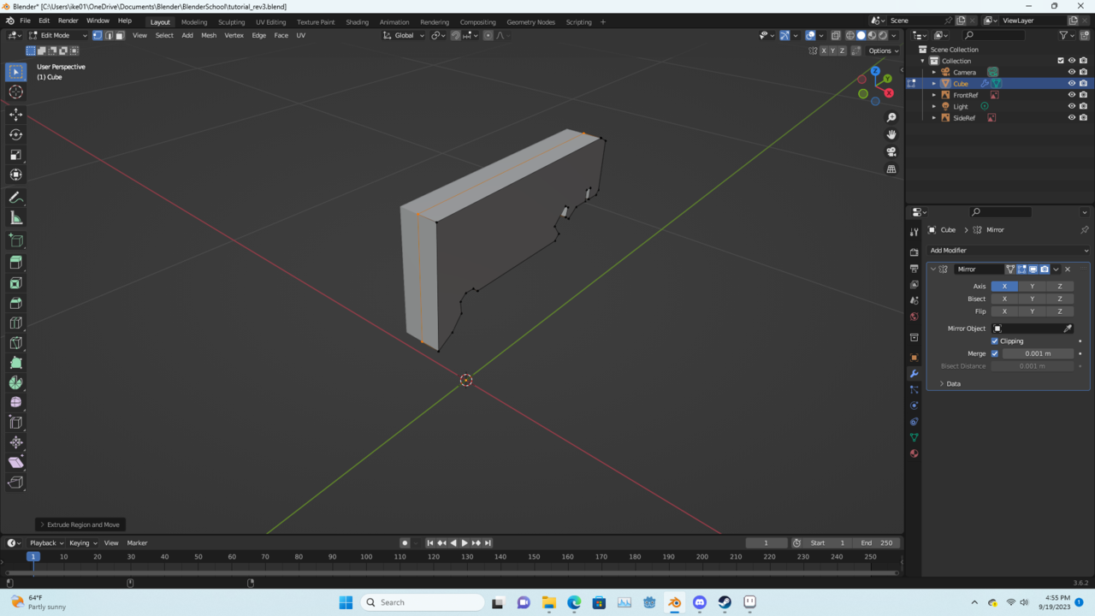Uncheck the Merge option in the Mirror modifier
1095x616 pixels.
[994, 353]
